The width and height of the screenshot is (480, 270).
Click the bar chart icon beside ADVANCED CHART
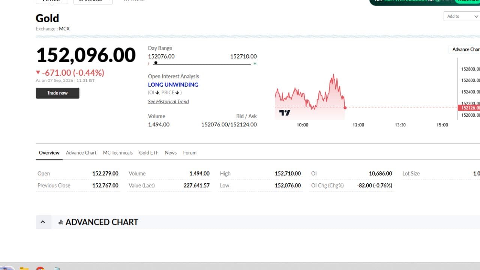(61, 222)
